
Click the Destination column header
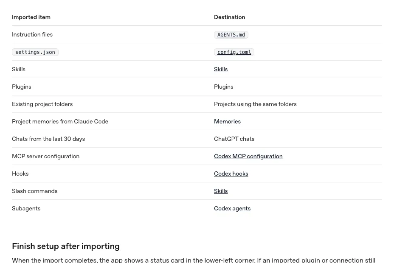[229, 17]
